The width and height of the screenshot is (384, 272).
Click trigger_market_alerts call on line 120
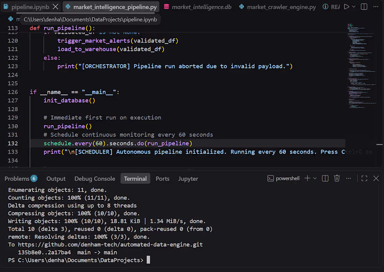click(118, 41)
